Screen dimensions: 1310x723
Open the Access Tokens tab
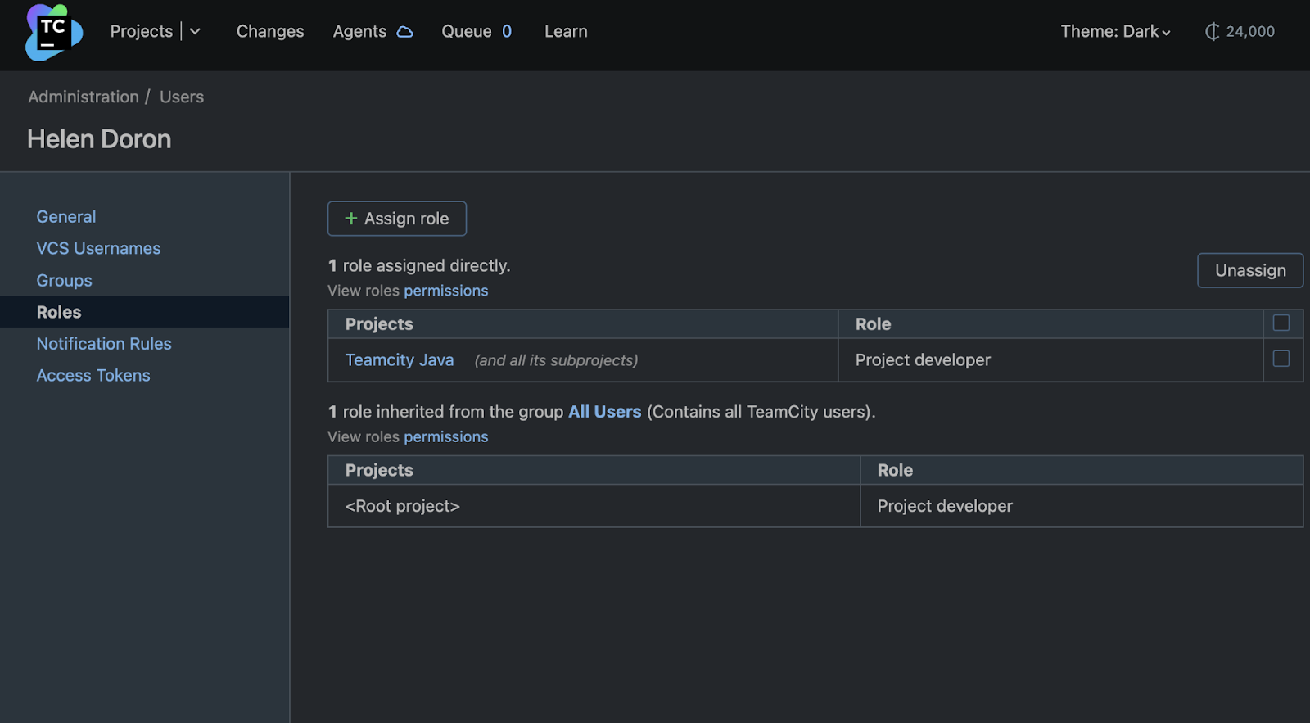coord(93,376)
